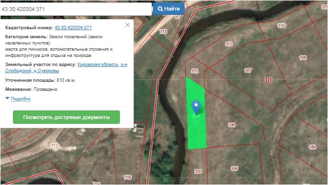This screenshot has width=328, height=185.
Task: Open cadastral number link 43:30:420304:371
Action: tap(73, 28)
